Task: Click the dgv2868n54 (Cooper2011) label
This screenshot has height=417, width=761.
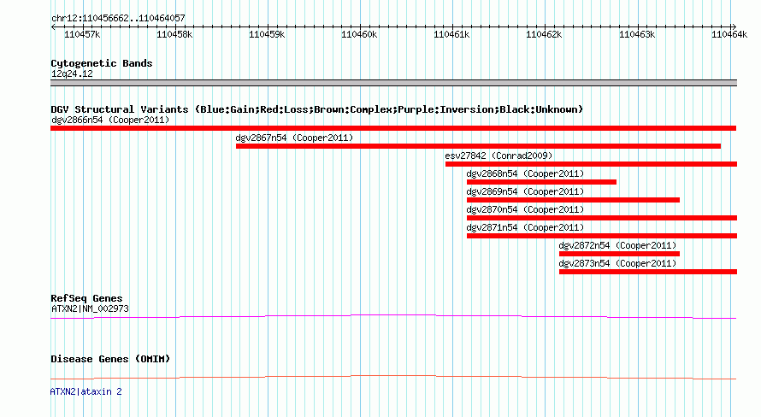Action: pos(525,173)
